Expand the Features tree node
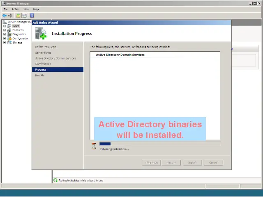 coord(5,30)
